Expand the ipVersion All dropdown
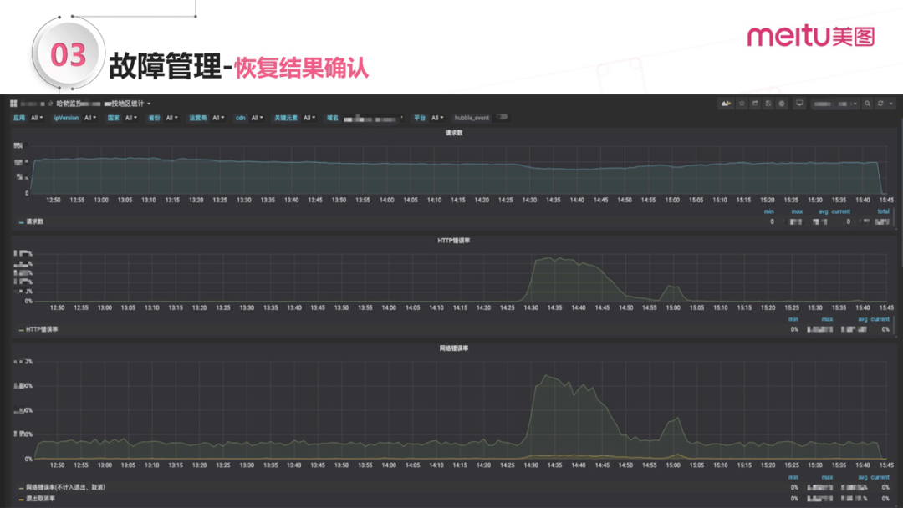The width and height of the screenshot is (903, 508). tap(90, 118)
